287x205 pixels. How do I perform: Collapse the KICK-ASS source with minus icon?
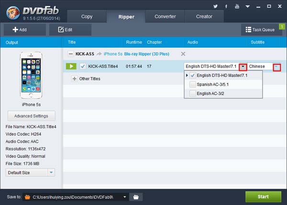[71, 54]
